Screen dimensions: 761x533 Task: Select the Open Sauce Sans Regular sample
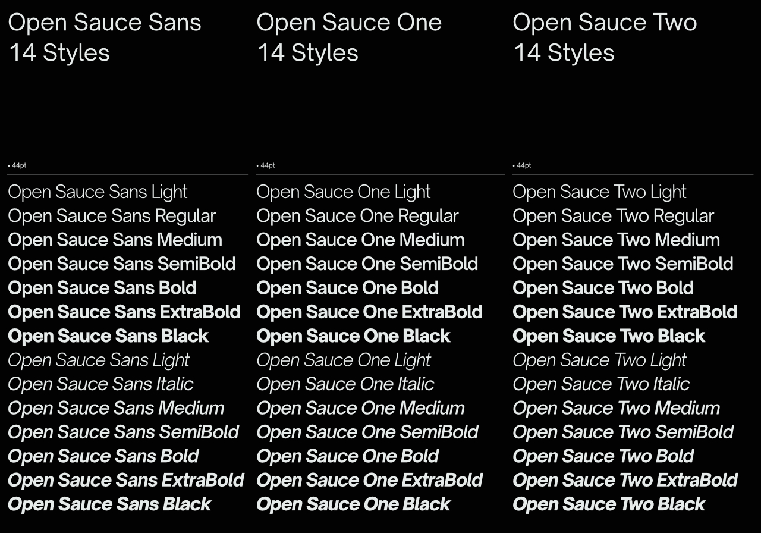coord(112,216)
